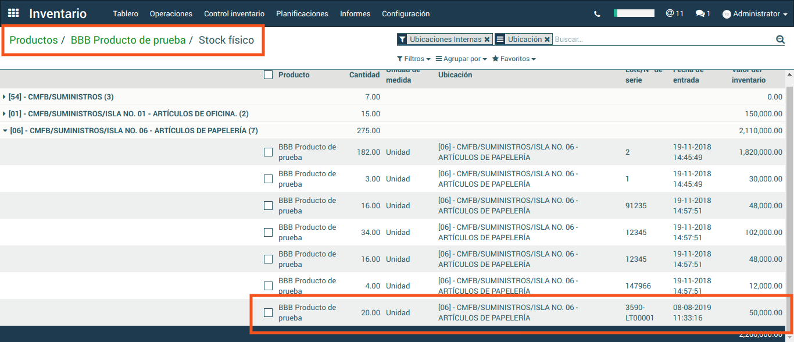Open the Agrupar por dropdown
The height and width of the screenshot is (342, 794).
[462, 59]
